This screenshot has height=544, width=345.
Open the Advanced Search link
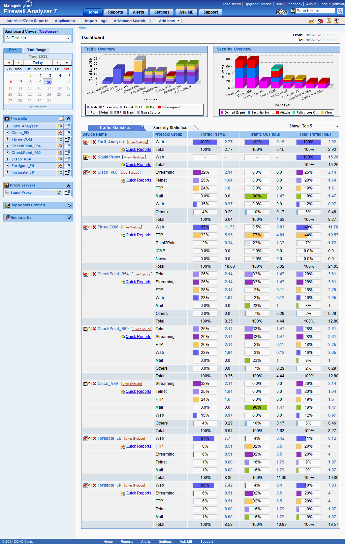click(x=129, y=21)
